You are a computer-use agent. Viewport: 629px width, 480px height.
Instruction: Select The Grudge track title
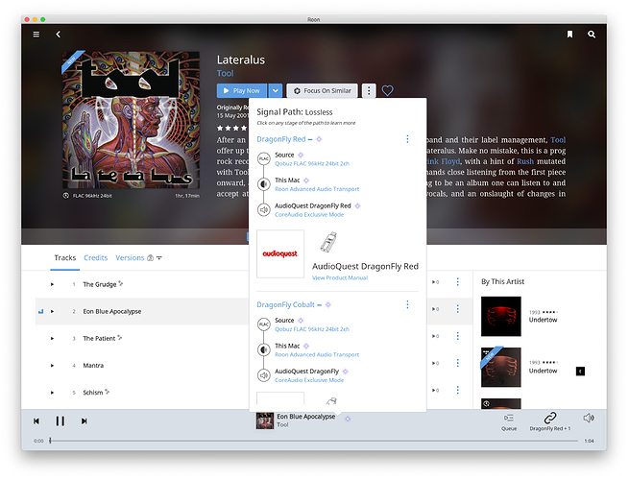[x=100, y=284]
